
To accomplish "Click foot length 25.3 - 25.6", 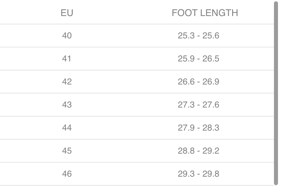I will [198, 35].
